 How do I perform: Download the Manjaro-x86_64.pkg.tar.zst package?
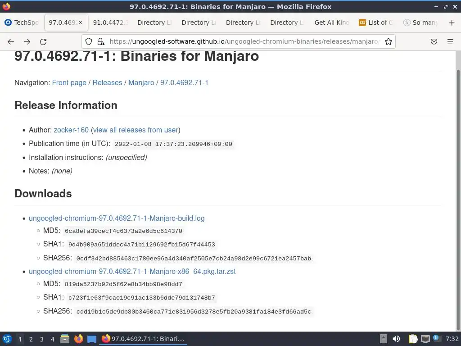click(x=132, y=271)
